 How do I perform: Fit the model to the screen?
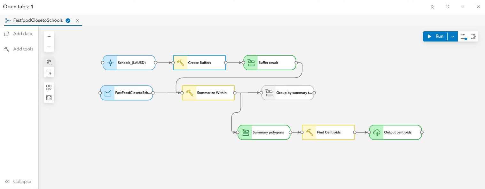click(x=49, y=97)
